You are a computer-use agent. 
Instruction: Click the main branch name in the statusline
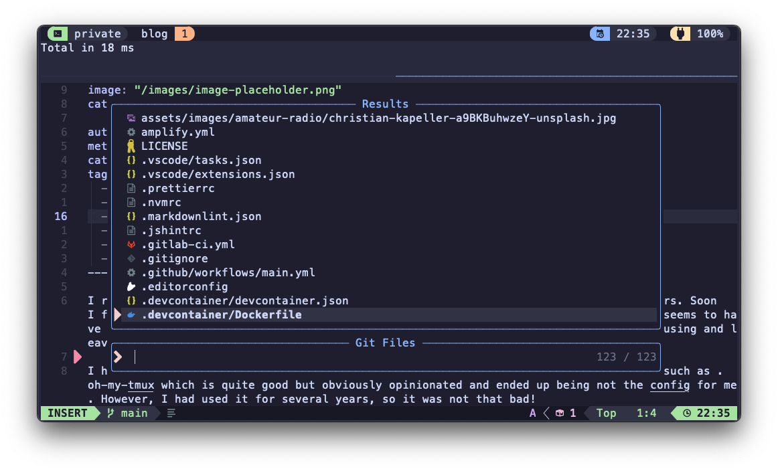click(134, 413)
